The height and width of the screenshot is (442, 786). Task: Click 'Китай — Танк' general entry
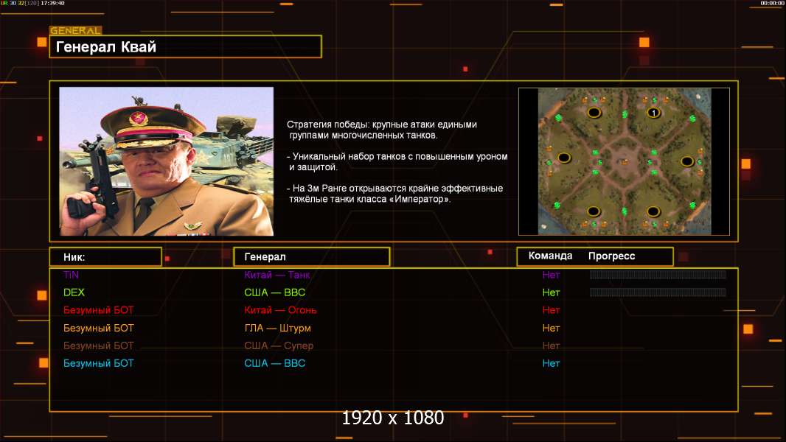pyautogui.click(x=277, y=275)
